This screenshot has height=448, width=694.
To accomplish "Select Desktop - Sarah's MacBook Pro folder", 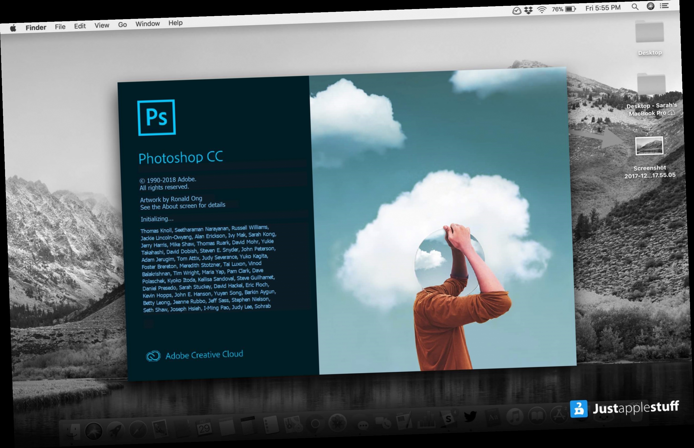I will pos(651,84).
